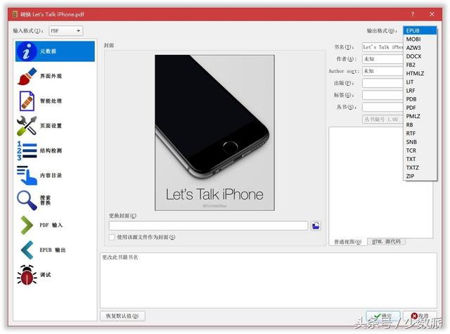Select the 界面外观 paintbrush icon
Screen dimensions: 450x334
27,77
